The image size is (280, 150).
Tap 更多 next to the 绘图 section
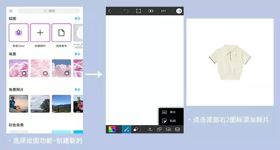pos(77,19)
